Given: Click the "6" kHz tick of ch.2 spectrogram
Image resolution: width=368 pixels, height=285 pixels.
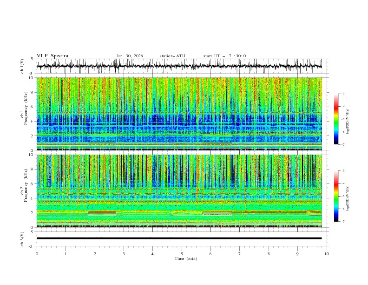Looking at the screenshot, I should click(32, 184).
